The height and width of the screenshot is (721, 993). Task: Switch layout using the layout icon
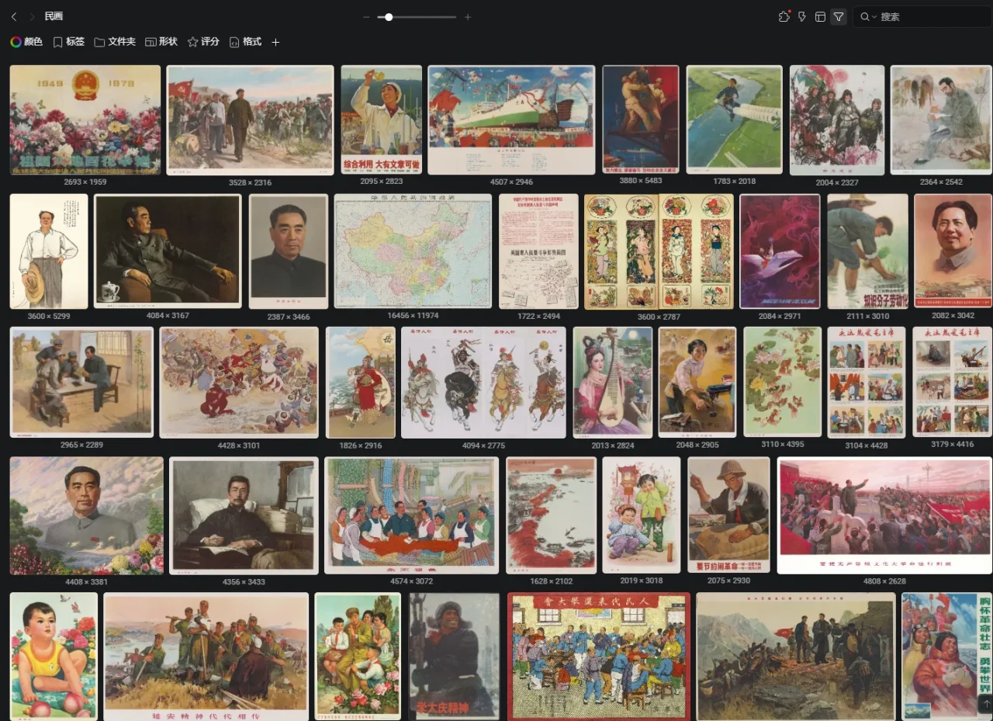[x=820, y=16]
